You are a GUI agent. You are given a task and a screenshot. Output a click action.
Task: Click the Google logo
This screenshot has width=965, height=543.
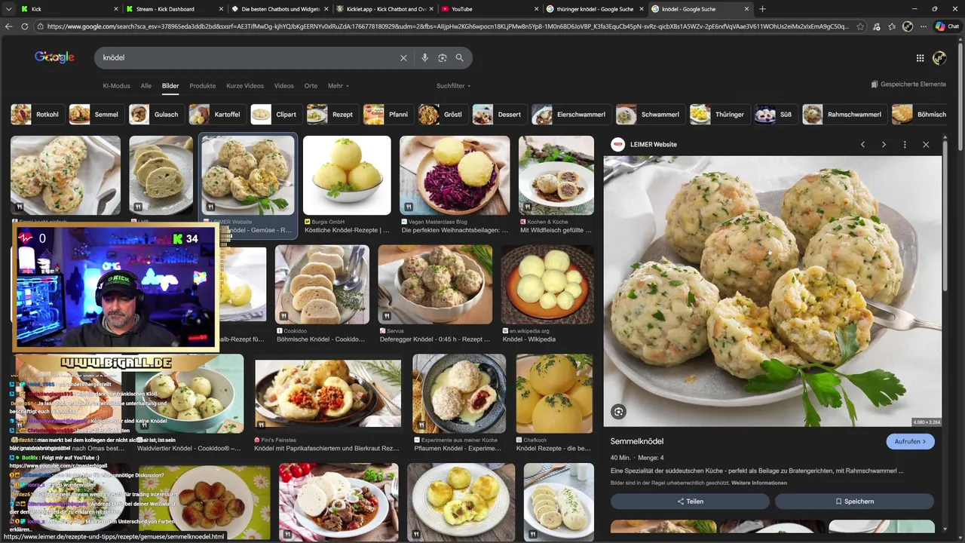pos(54,57)
